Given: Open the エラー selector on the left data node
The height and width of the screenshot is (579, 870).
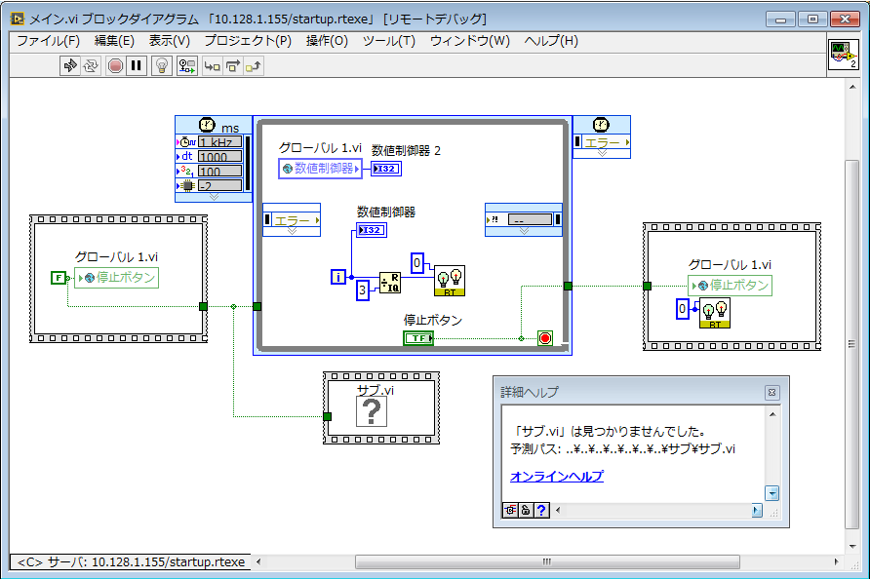Looking at the screenshot, I should pyautogui.click(x=295, y=220).
